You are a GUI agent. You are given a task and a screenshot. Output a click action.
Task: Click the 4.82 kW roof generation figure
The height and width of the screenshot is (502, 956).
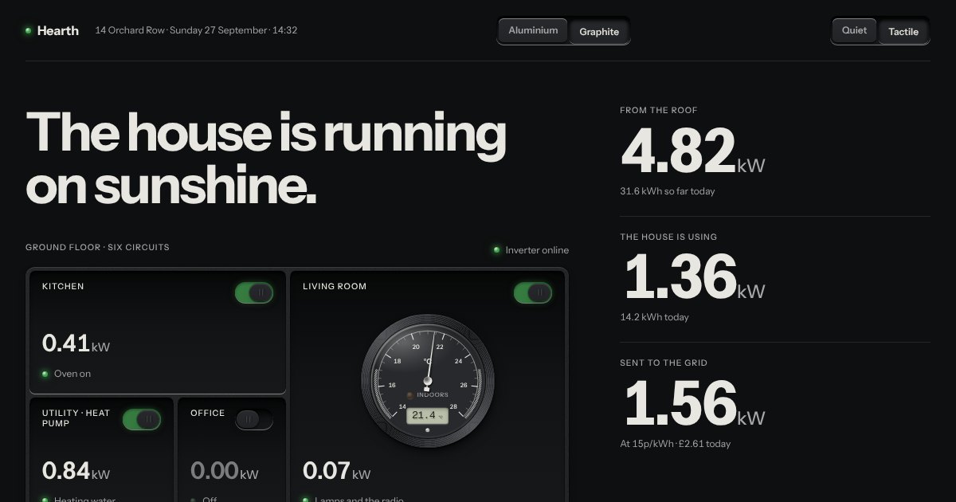[x=692, y=151]
